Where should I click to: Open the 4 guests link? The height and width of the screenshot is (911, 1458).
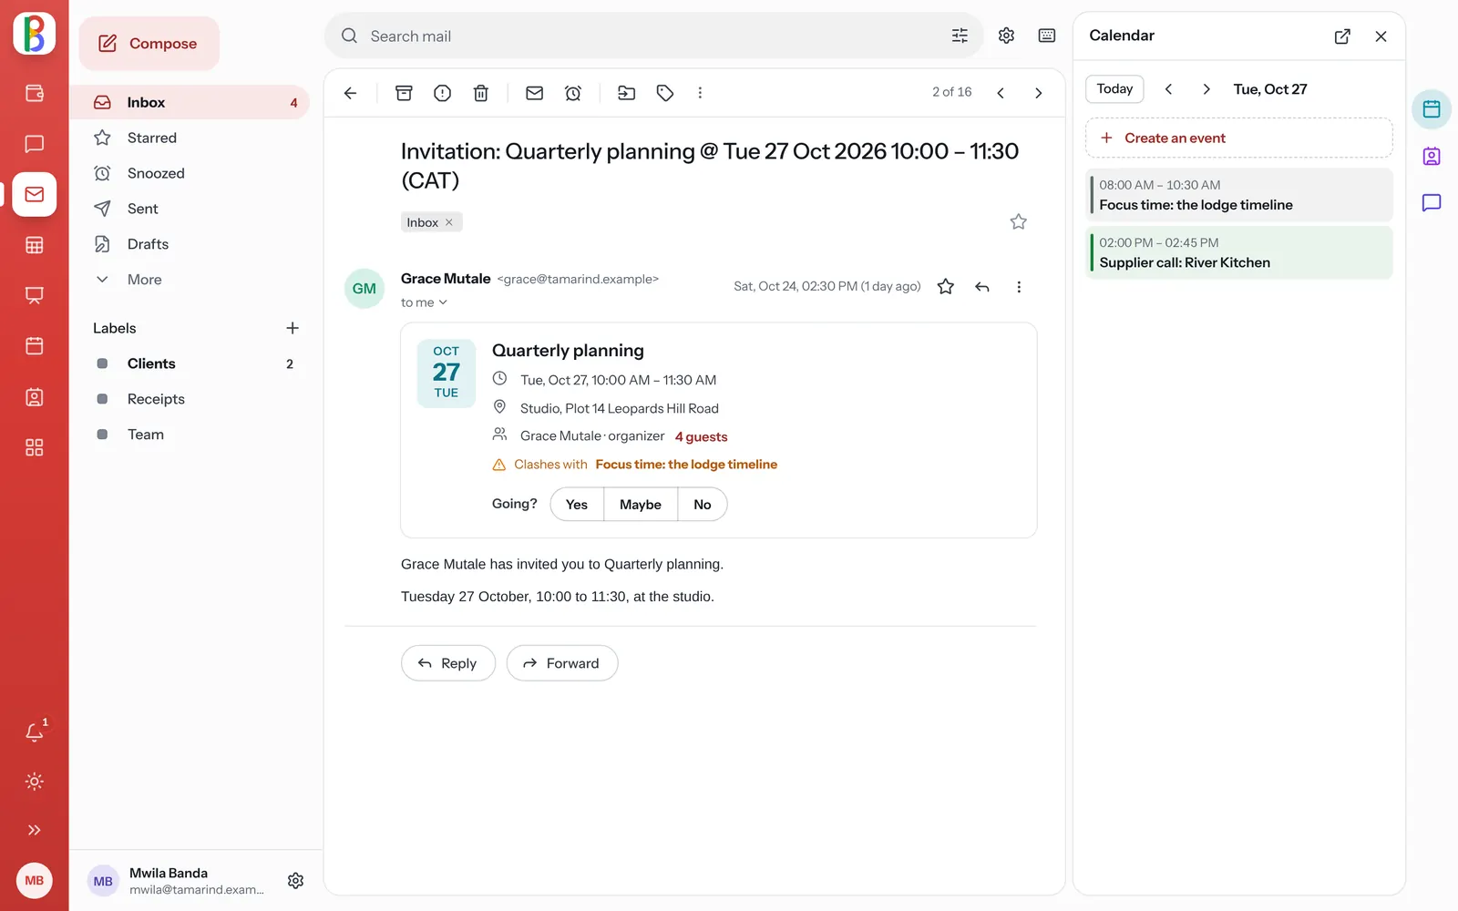coord(701,437)
